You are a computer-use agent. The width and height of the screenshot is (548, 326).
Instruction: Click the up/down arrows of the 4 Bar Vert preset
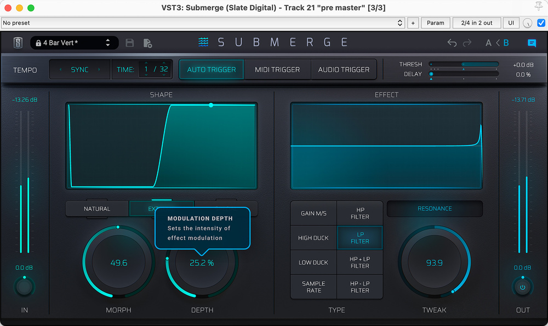pyautogui.click(x=107, y=43)
